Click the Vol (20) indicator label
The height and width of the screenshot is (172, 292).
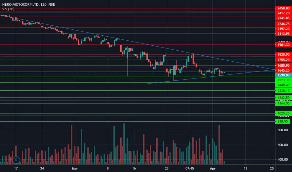point(8,9)
